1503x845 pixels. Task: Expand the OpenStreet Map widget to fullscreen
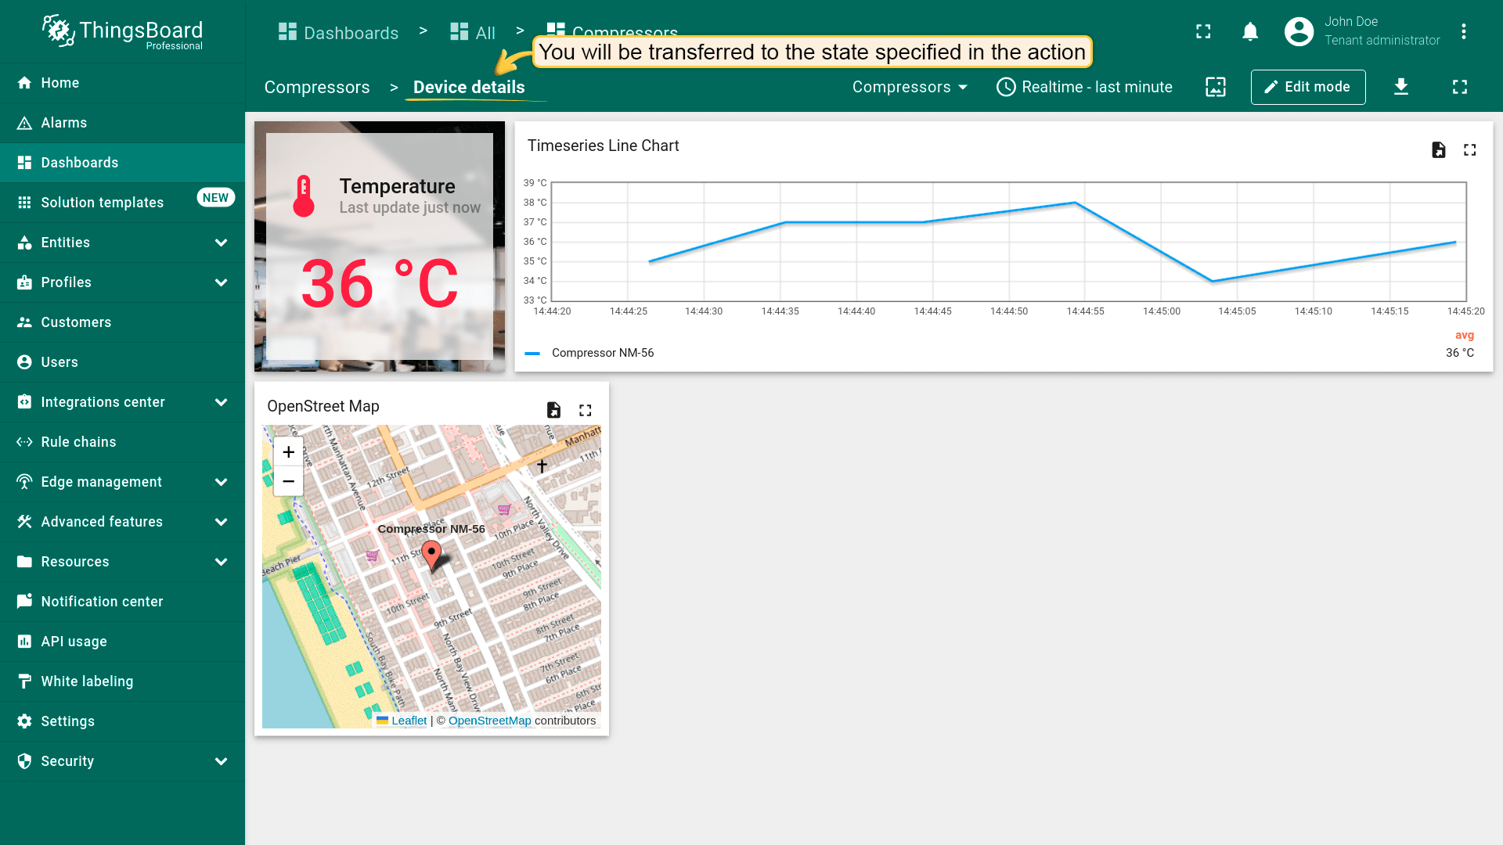pyautogui.click(x=586, y=410)
